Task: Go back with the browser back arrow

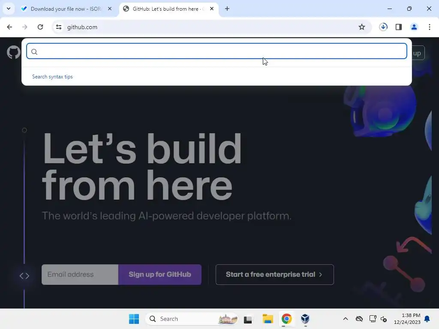Action: tap(9, 27)
